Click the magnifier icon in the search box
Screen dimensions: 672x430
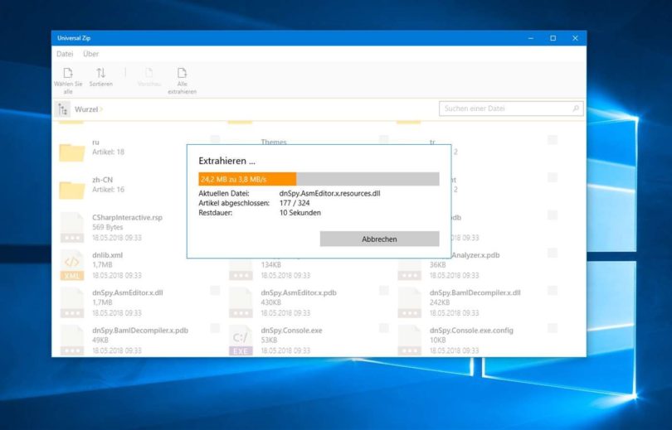click(576, 109)
